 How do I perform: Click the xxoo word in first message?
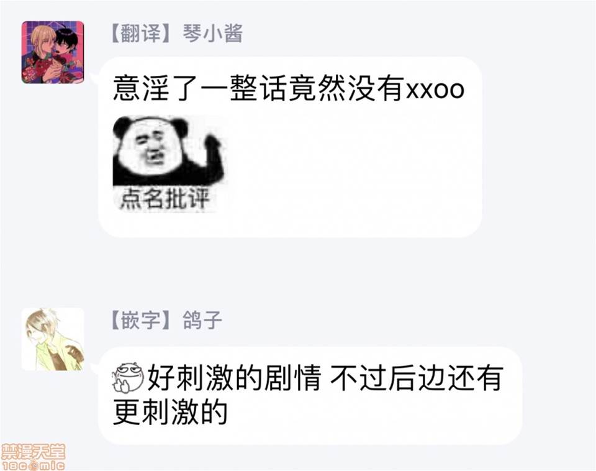click(x=436, y=90)
